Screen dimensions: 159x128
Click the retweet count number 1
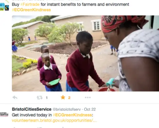point(47,98)
